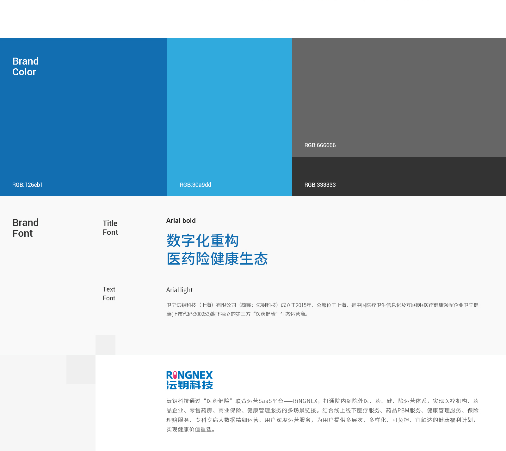Viewport: 506px width, 451px height.
Task: Click the pink pill icon in RINGNEX
Action: pyautogui.click(x=175, y=375)
